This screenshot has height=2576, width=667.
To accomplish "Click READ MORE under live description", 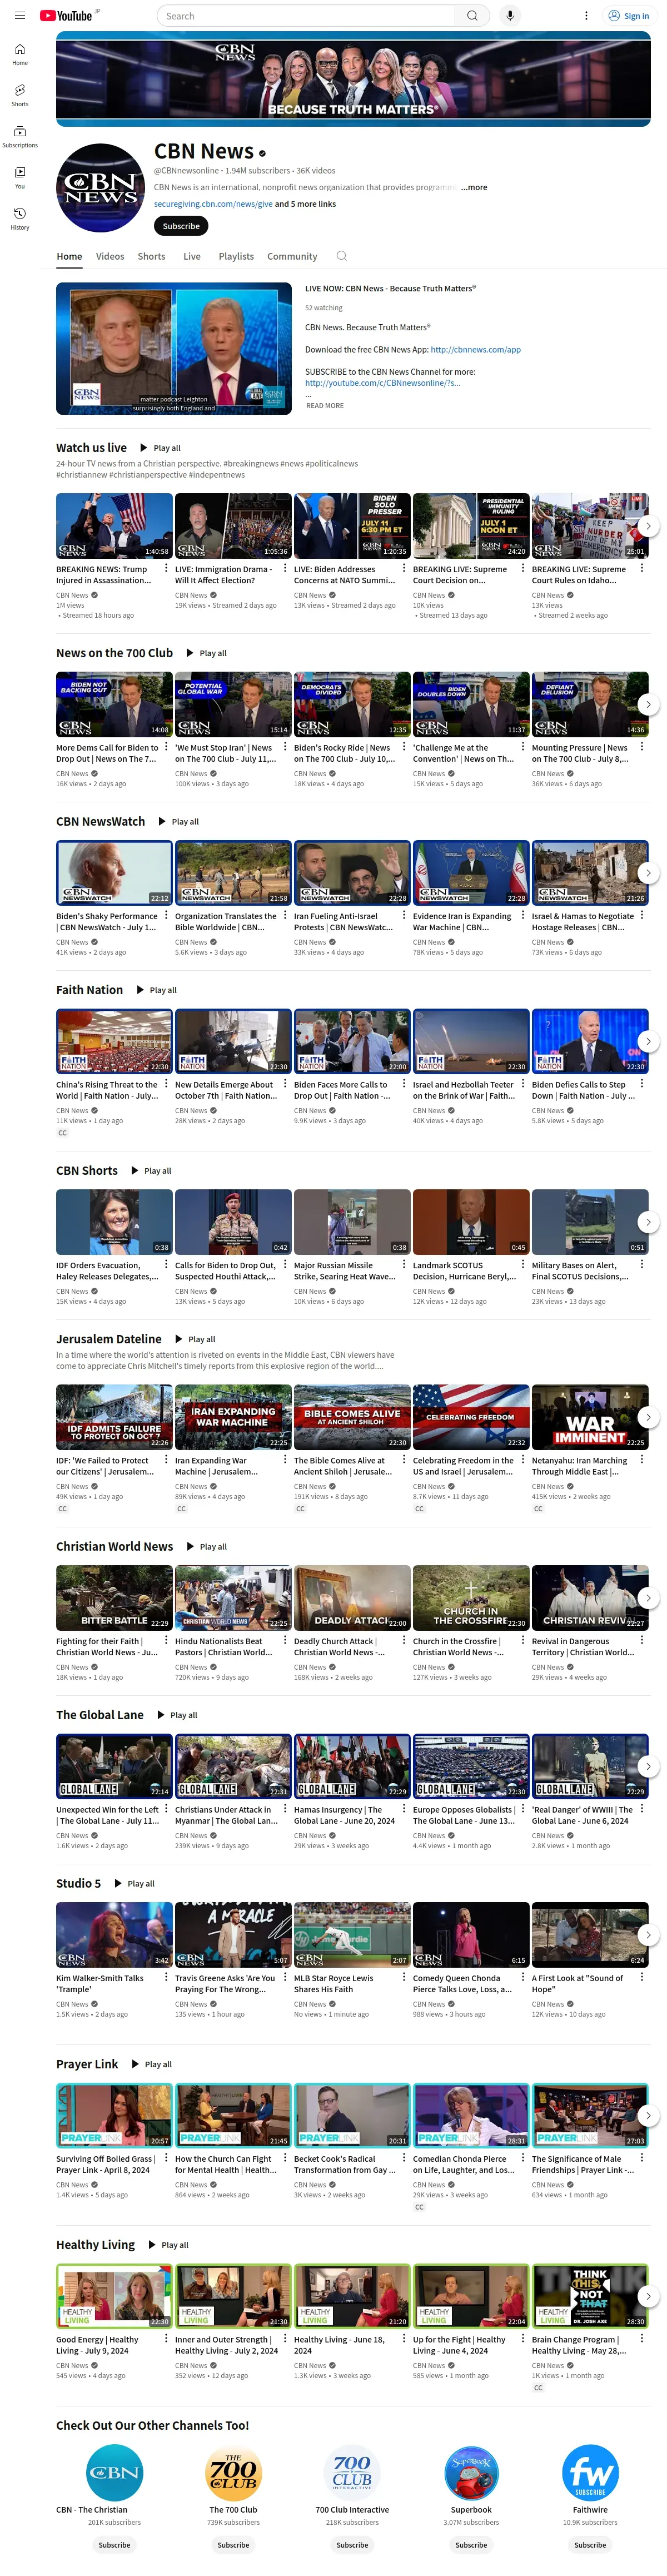I will click(x=325, y=406).
